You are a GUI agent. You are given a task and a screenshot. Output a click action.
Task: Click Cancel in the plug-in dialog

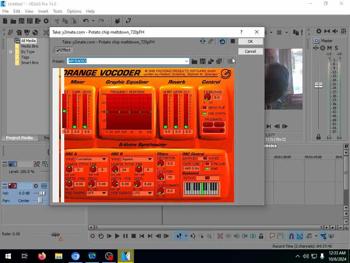pyautogui.click(x=250, y=51)
